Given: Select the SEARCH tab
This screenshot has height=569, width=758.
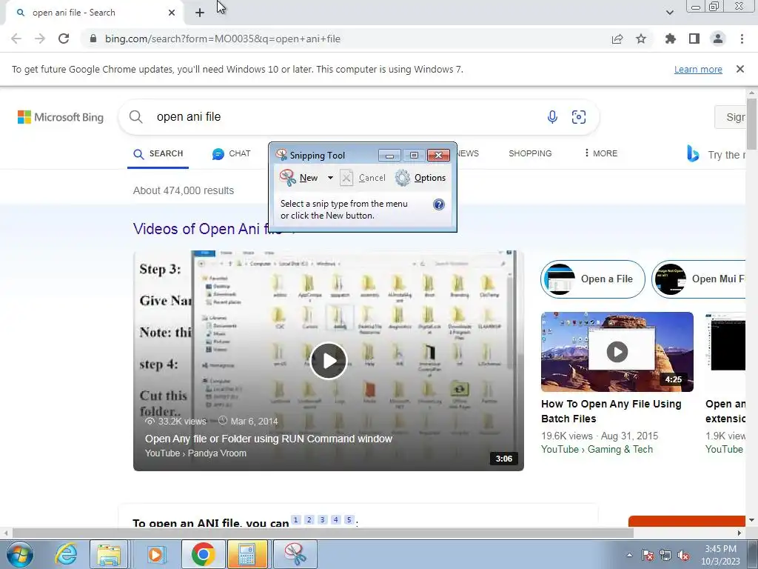Looking at the screenshot, I should coord(158,154).
